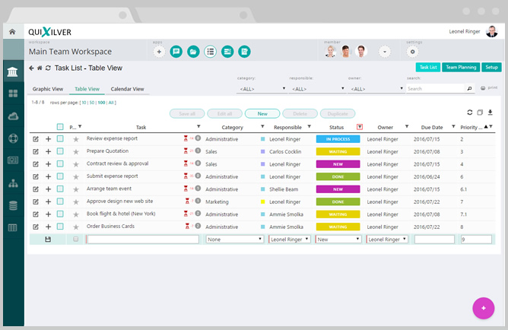The height and width of the screenshot is (330, 508).
Task: Tick the select-all header checkbox
Action: pyautogui.click(x=60, y=127)
